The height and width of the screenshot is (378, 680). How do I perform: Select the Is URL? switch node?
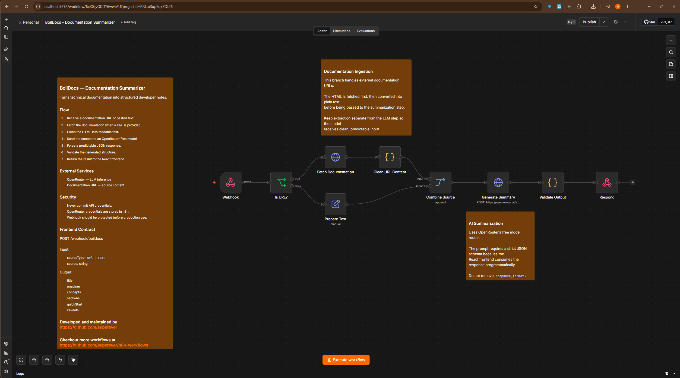pos(281,182)
